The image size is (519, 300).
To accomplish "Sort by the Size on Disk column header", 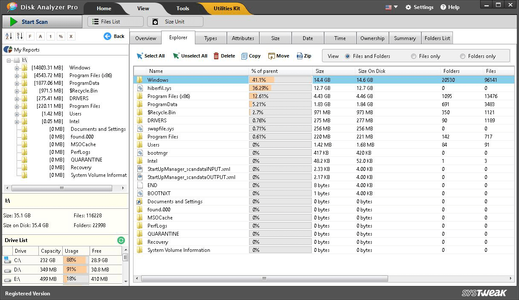I will [x=397, y=71].
